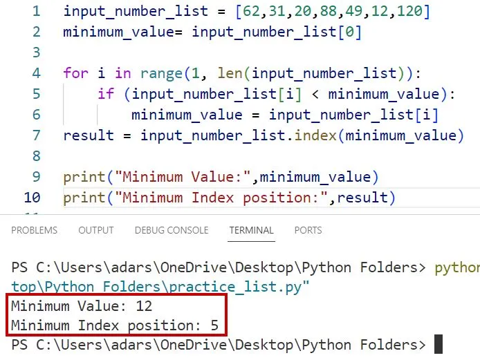Click the terminal cursor at the last prompt
This screenshot has height=360, width=480.
pyautogui.click(x=438, y=344)
